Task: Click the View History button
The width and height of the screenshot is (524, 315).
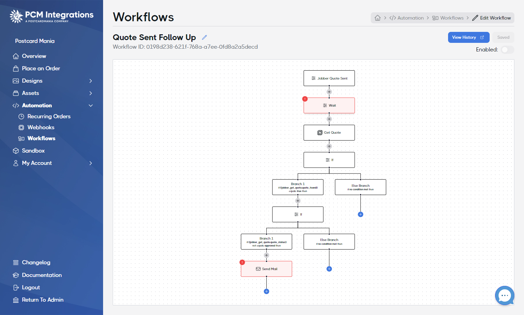Action: 469,37
